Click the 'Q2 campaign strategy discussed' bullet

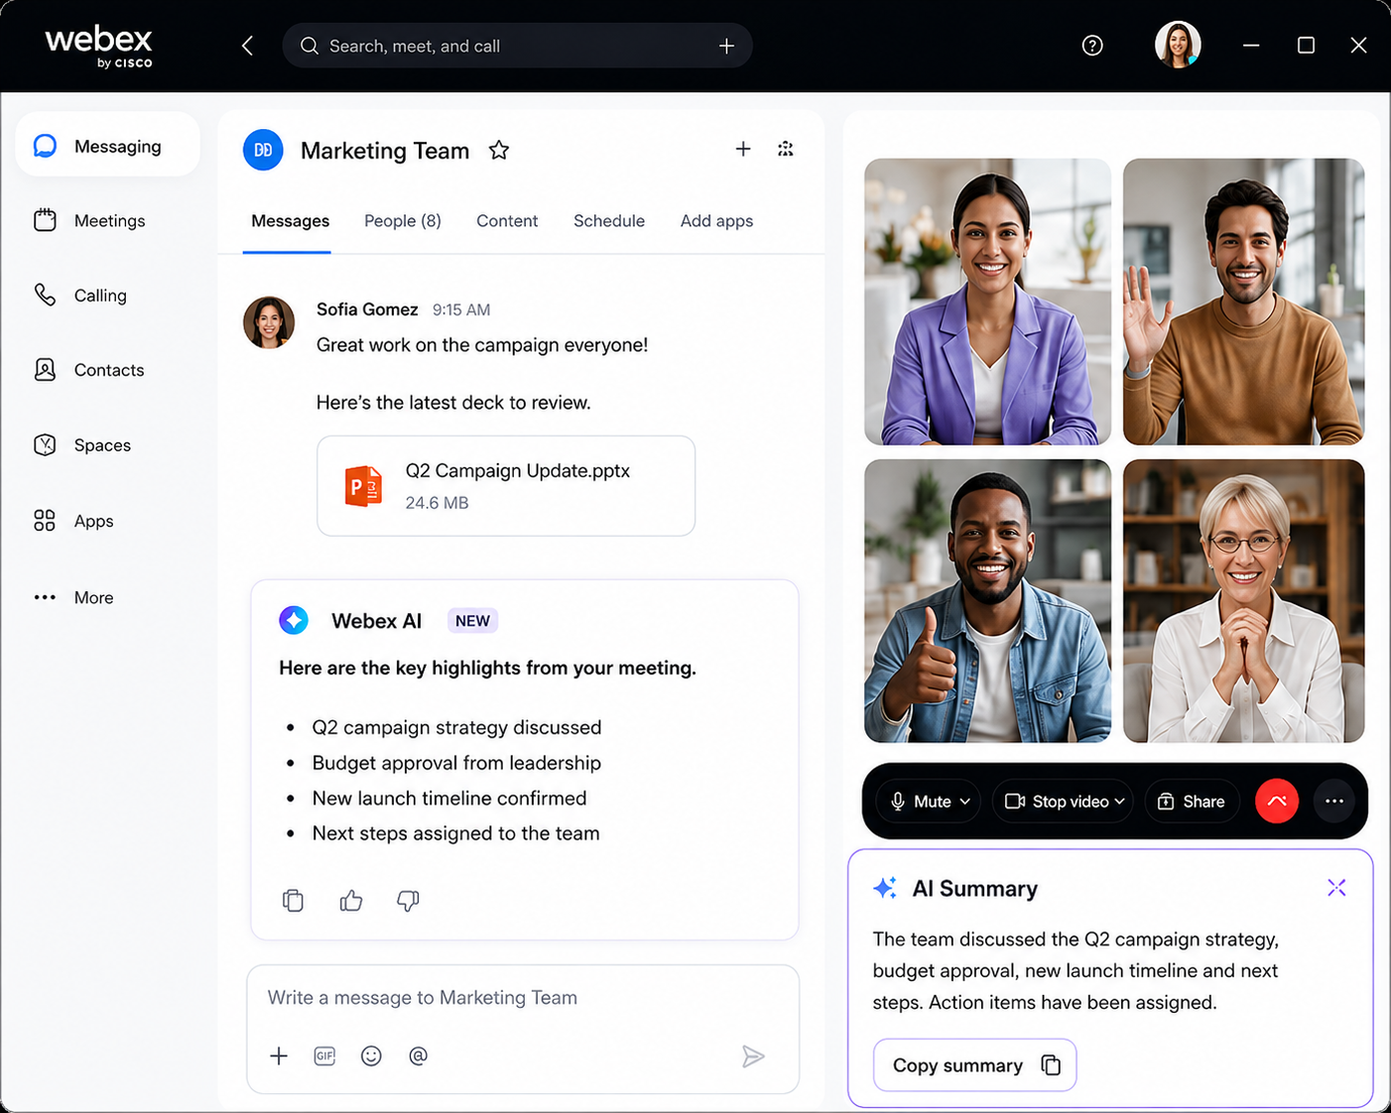(456, 727)
